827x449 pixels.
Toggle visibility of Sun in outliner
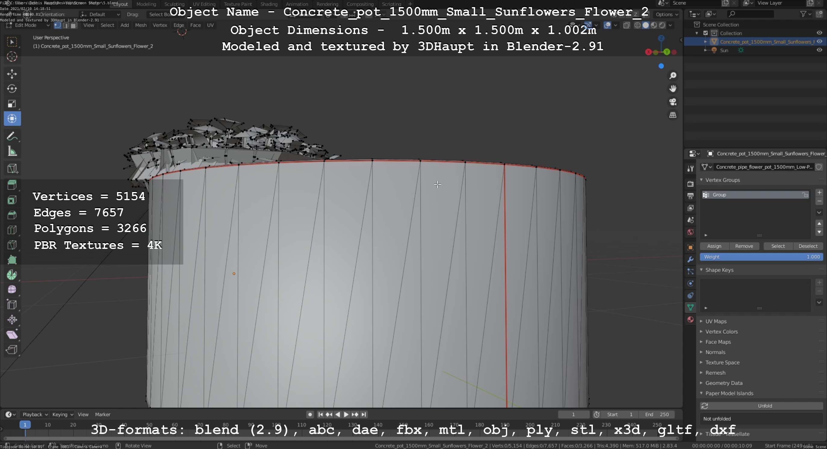click(819, 50)
